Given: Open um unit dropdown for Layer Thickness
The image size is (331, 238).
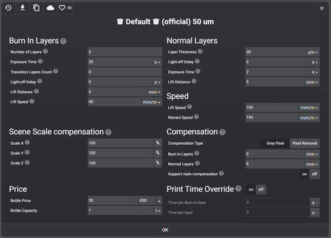Looking at the screenshot, I should point(312,52).
